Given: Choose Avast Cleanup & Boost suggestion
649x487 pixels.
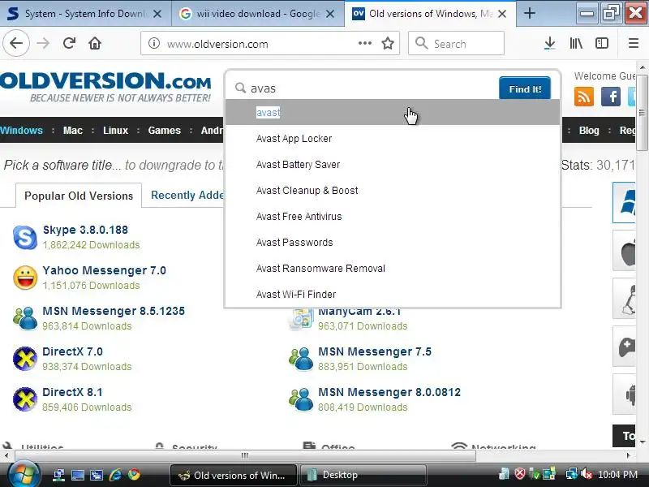Looking at the screenshot, I should click(393, 191).
